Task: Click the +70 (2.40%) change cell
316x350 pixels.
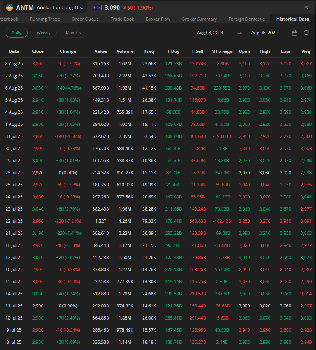Action: (68, 318)
